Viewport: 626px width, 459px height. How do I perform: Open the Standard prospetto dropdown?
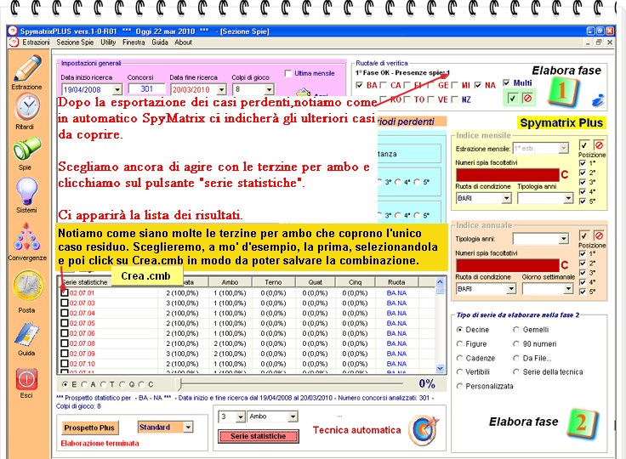(188, 428)
